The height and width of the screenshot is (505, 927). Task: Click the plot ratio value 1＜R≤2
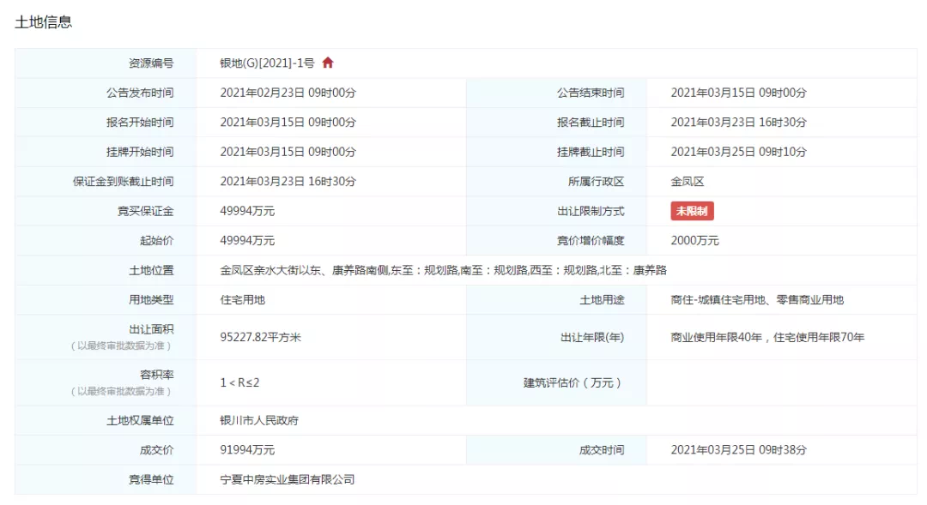(x=239, y=382)
